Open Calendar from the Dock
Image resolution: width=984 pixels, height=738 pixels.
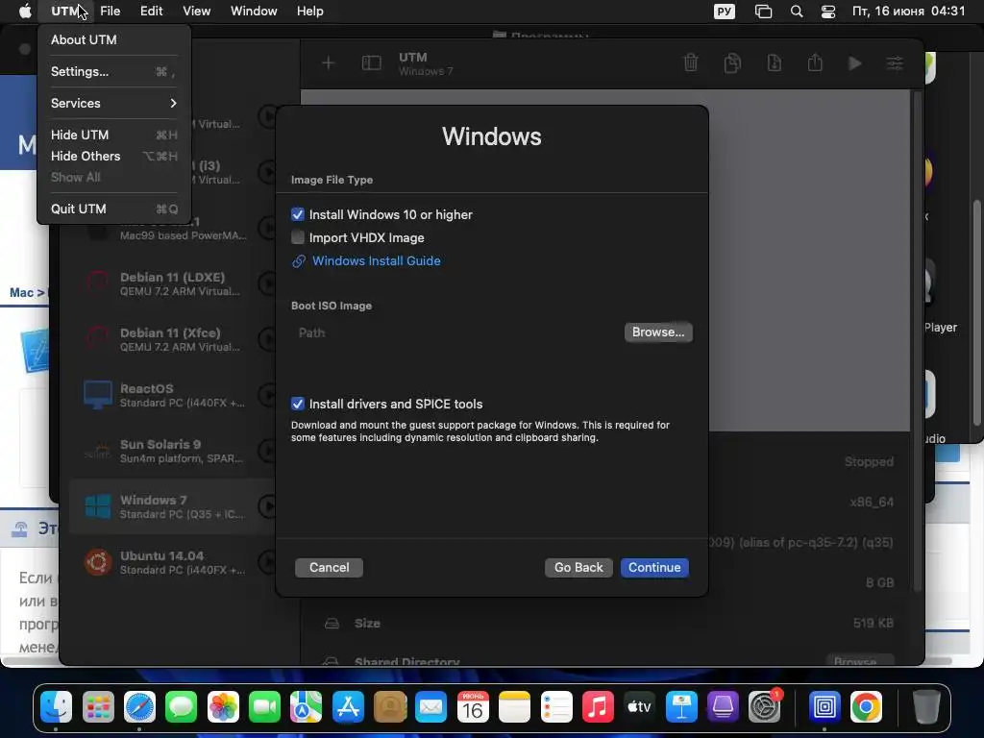tap(473, 708)
